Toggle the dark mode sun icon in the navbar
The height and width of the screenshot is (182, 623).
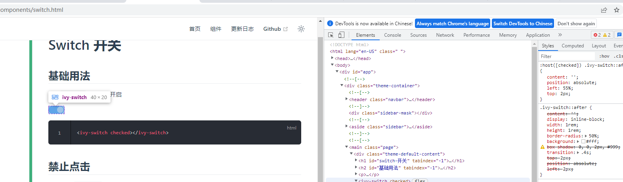(x=301, y=29)
